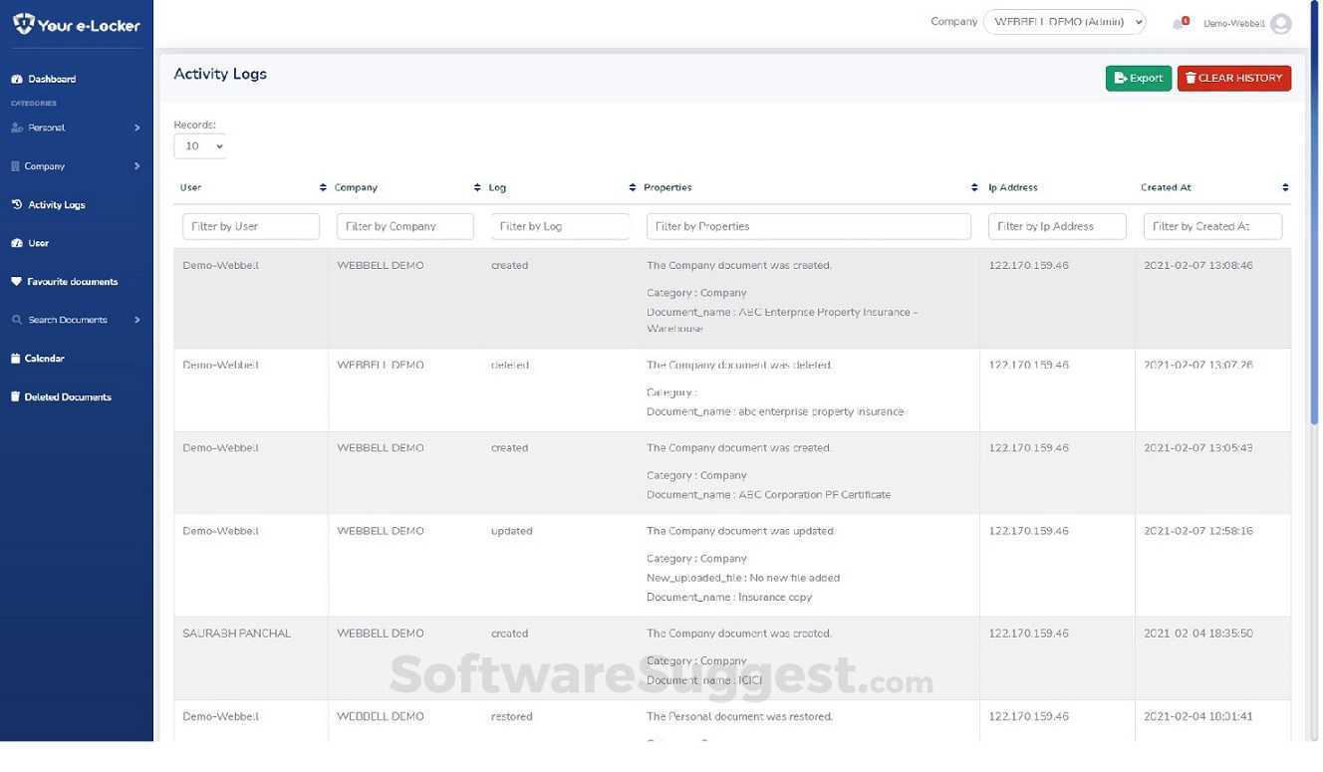The width and height of the screenshot is (1323, 772).
Task: Click the Clear History button
Action: (x=1233, y=76)
